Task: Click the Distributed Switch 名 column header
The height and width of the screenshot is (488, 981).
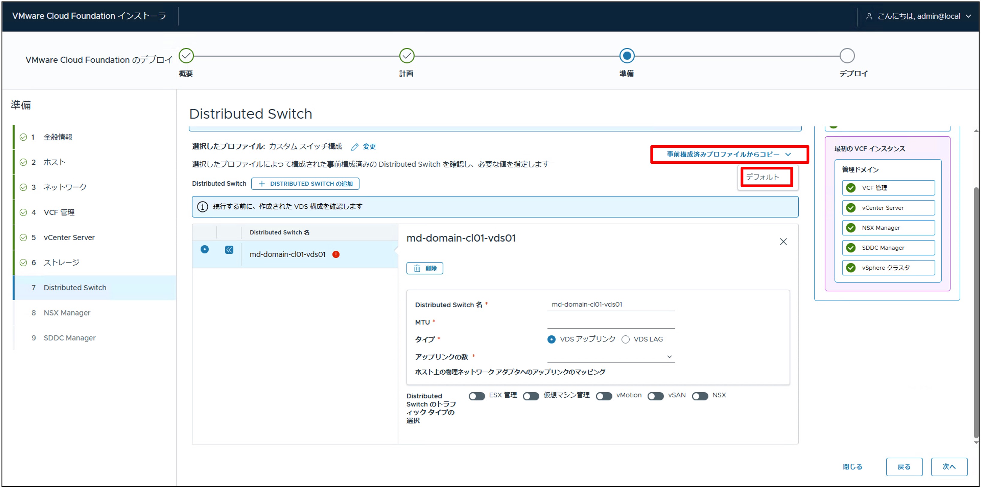Action: tap(279, 232)
